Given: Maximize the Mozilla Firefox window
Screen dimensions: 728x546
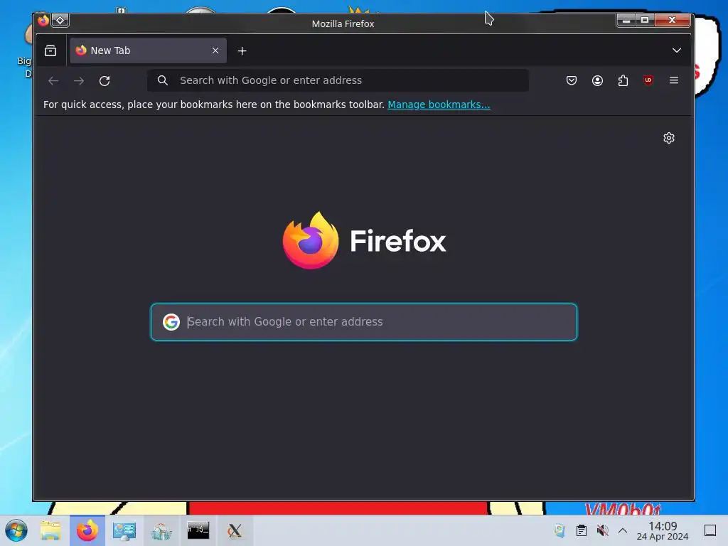Looking at the screenshot, I should [x=644, y=20].
